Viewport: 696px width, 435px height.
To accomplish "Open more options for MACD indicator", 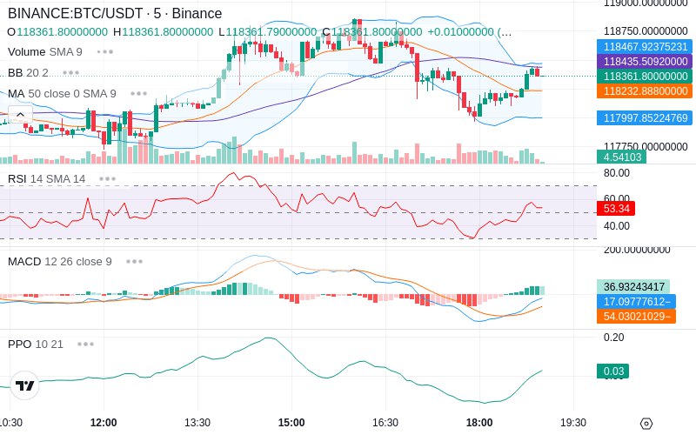I will pyautogui.click(x=134, y=262).
